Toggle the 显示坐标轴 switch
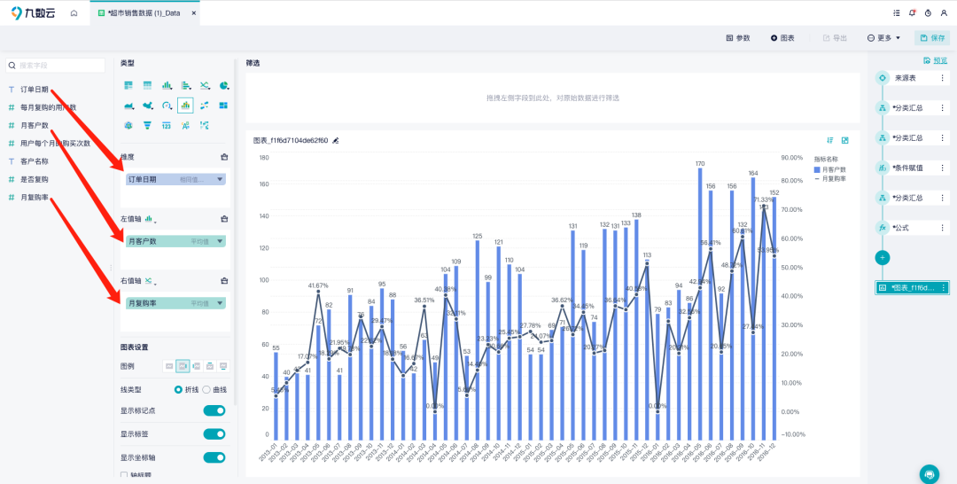Viewport: 957px width, 484px height. coord(214,457)
